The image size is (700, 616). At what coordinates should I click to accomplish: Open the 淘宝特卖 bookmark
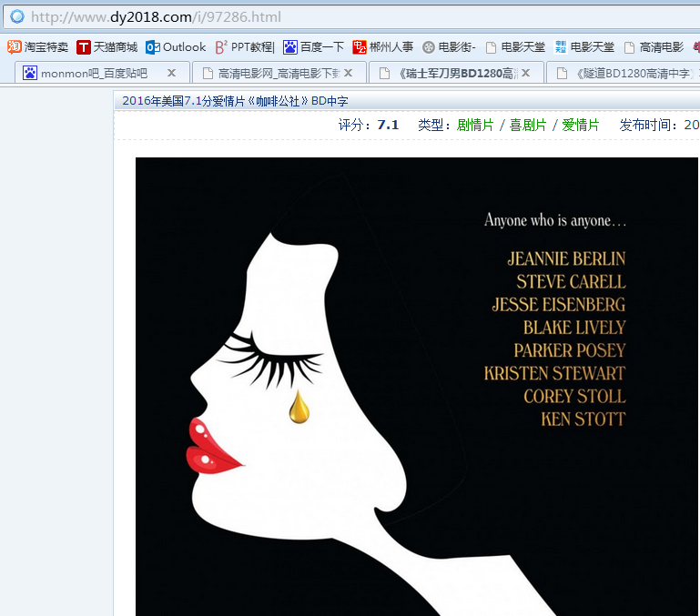coord(37,47)
